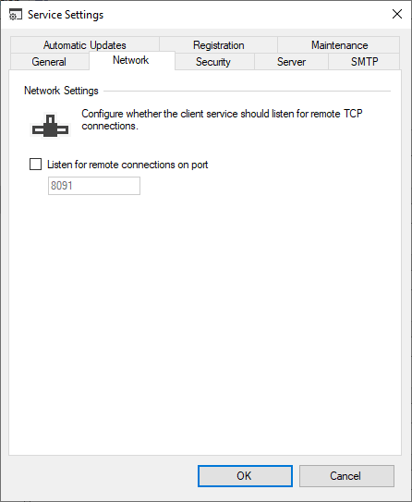This screenshot has width=412, height=502.
Task: Show the SMTP tab settings
Action: (x=364, y=61)
